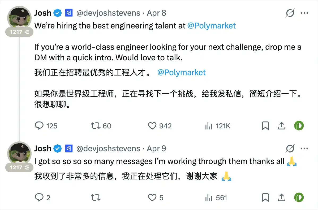This screenshot has width=318, height=210.
Task: Open more options menu on April 9 tweet
Action: [304, 148]
